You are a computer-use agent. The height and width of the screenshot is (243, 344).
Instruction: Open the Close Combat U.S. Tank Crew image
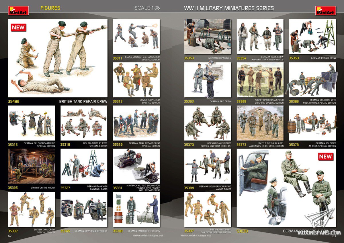(x=136, y=37)
